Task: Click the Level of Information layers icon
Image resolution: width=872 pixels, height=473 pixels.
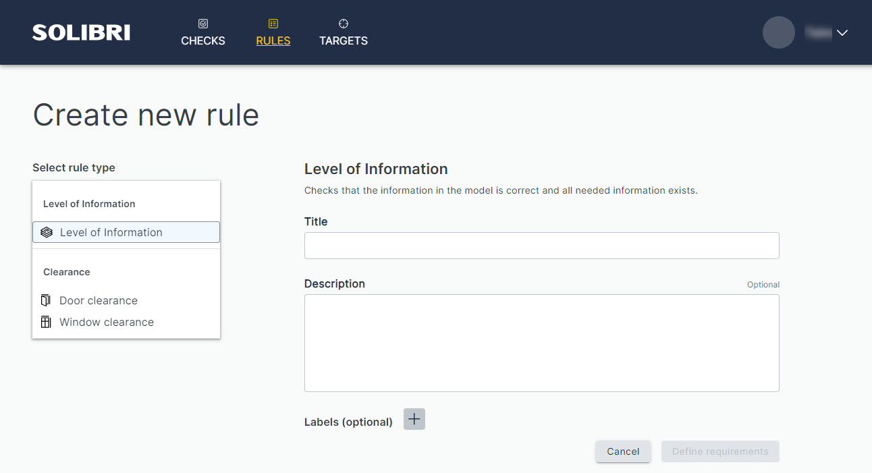Action: [x=47, y=232]
